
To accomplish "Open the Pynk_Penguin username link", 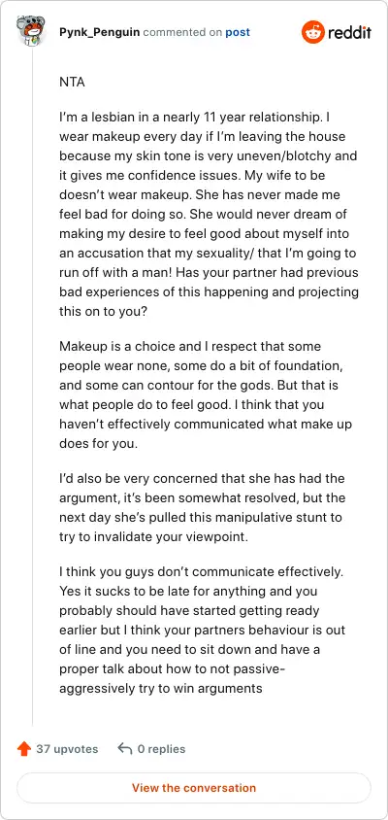I will coord(99,32).
